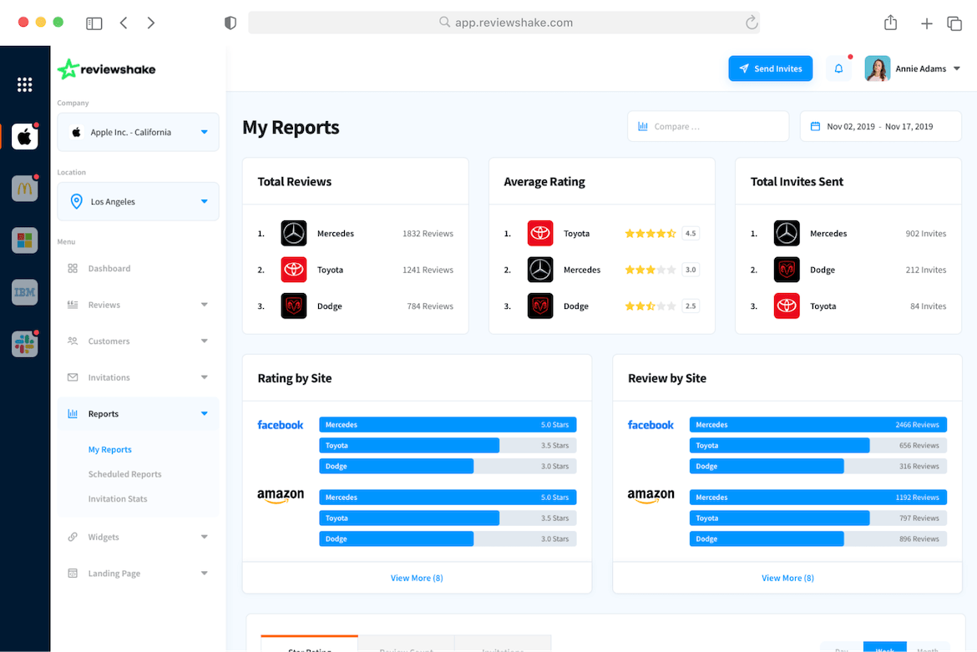
Task: Toggle the browser sidebar icon
Action: pyautogui.click(x=94, y=23)
